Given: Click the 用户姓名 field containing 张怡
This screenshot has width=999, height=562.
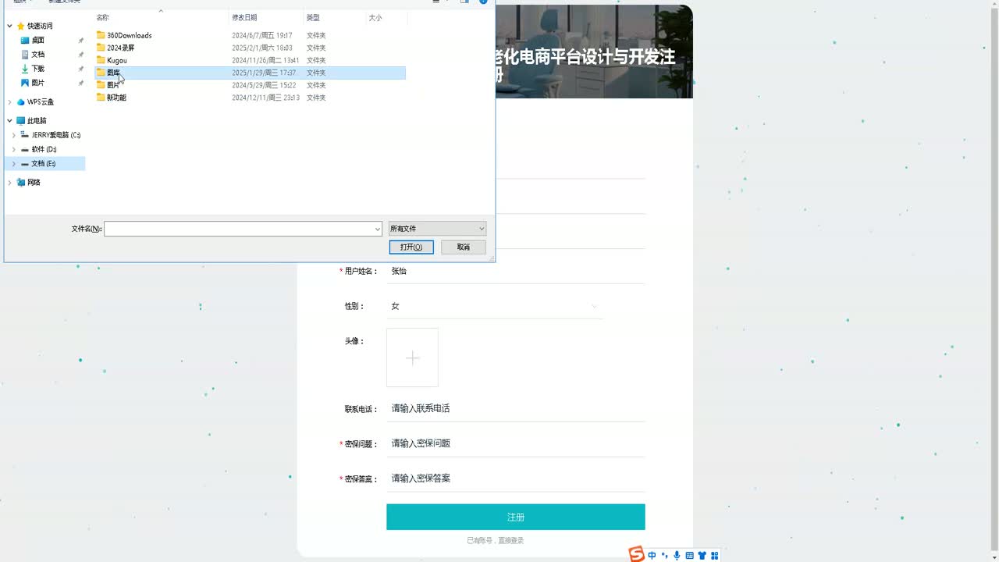Looking at the screenshot, I should tap(516, 271).
